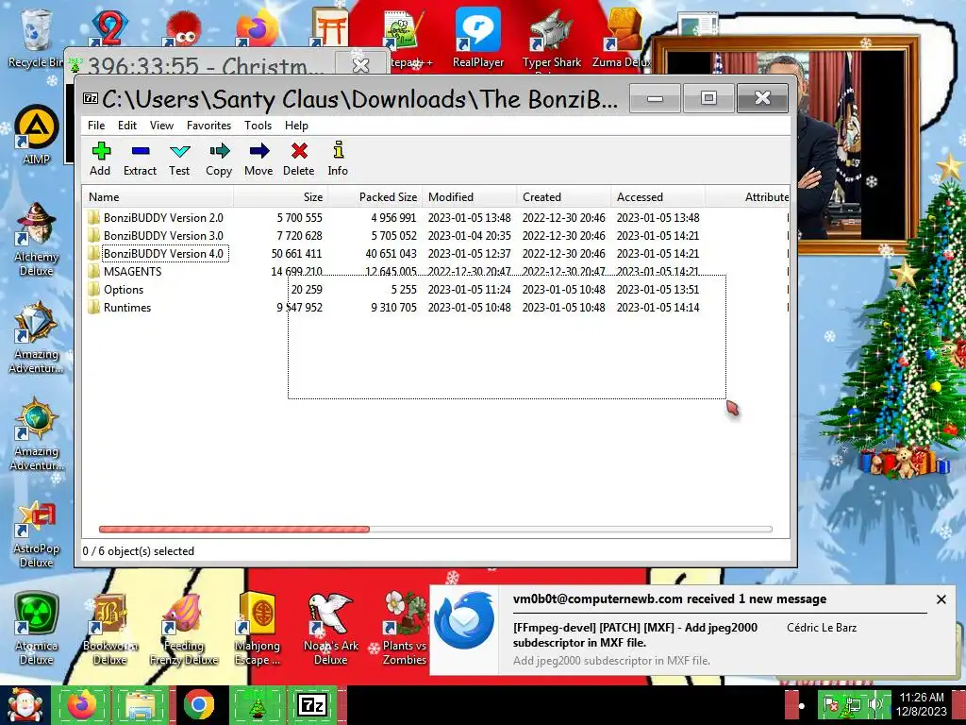Click the network tray icon
The height and width of the screenshot is (725, 966).
point(855,704)
